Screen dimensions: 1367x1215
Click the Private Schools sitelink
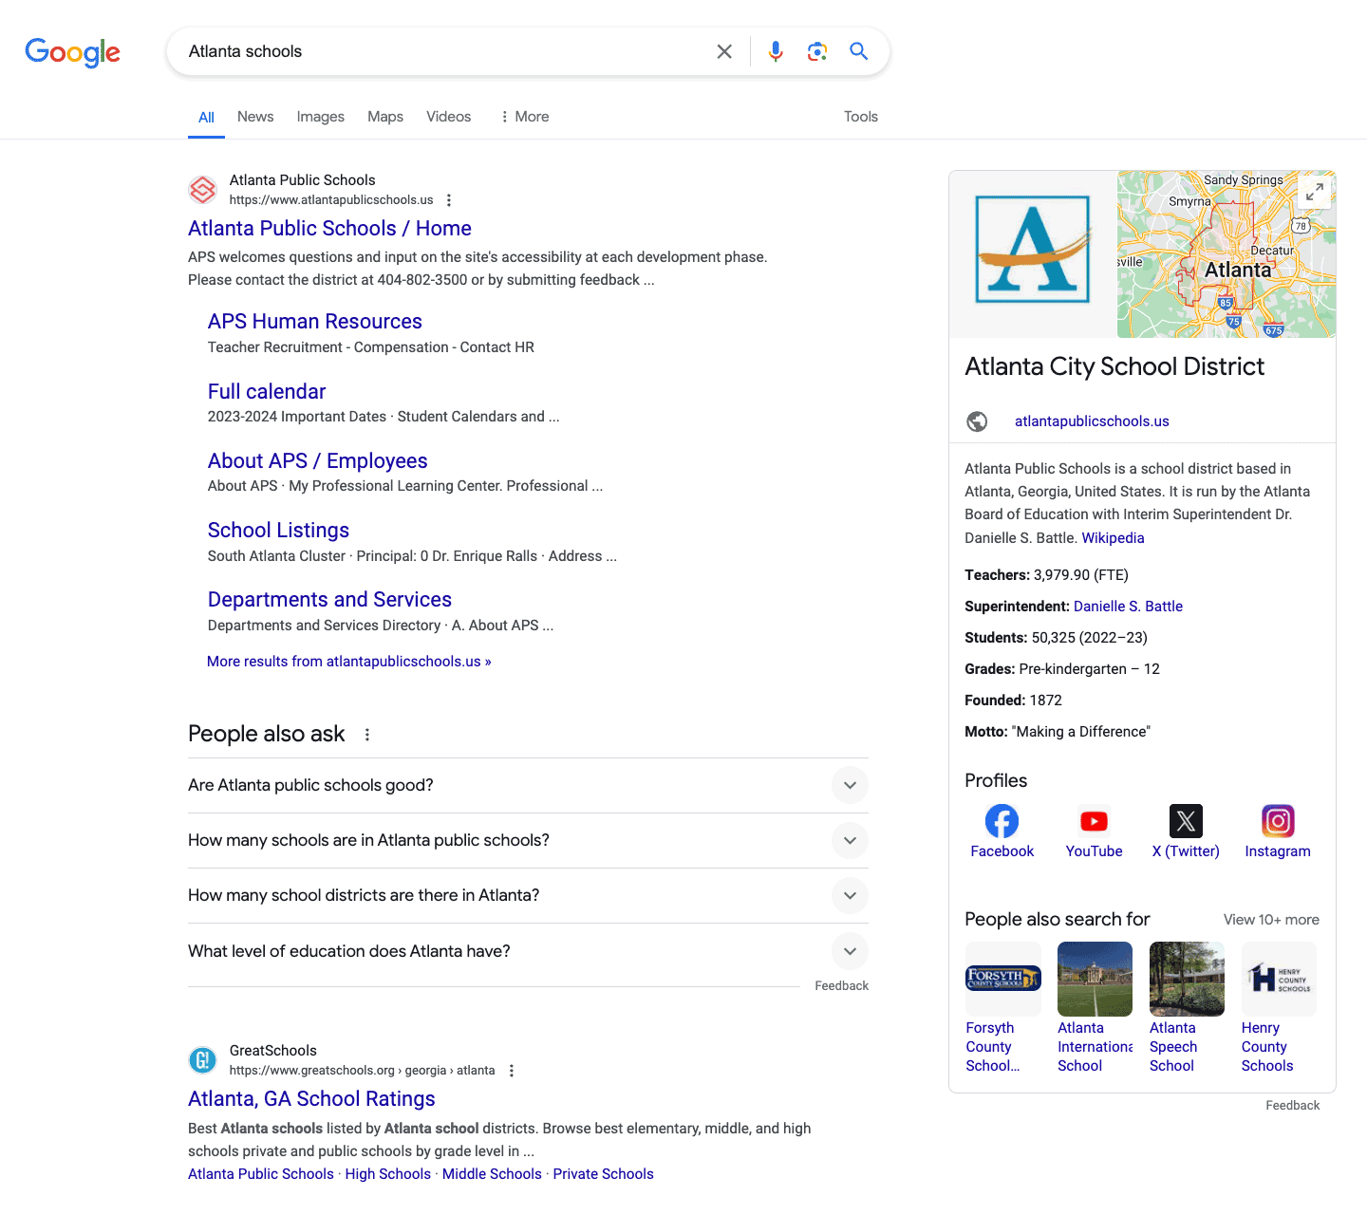(x=604, y=1174)
